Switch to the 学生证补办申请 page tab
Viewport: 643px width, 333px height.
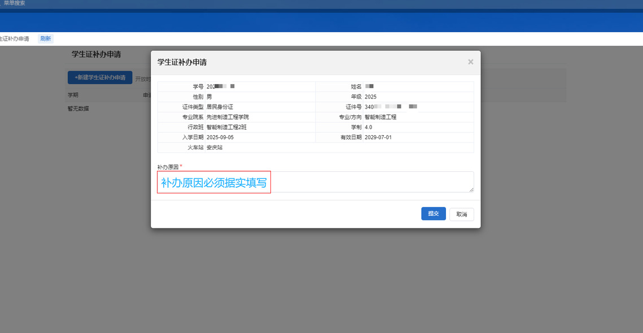point(15,38)
